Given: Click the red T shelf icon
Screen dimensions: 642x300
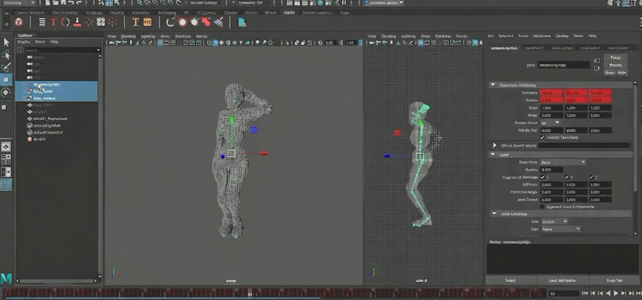Looking at the screenshot, I should click(54, 22).
